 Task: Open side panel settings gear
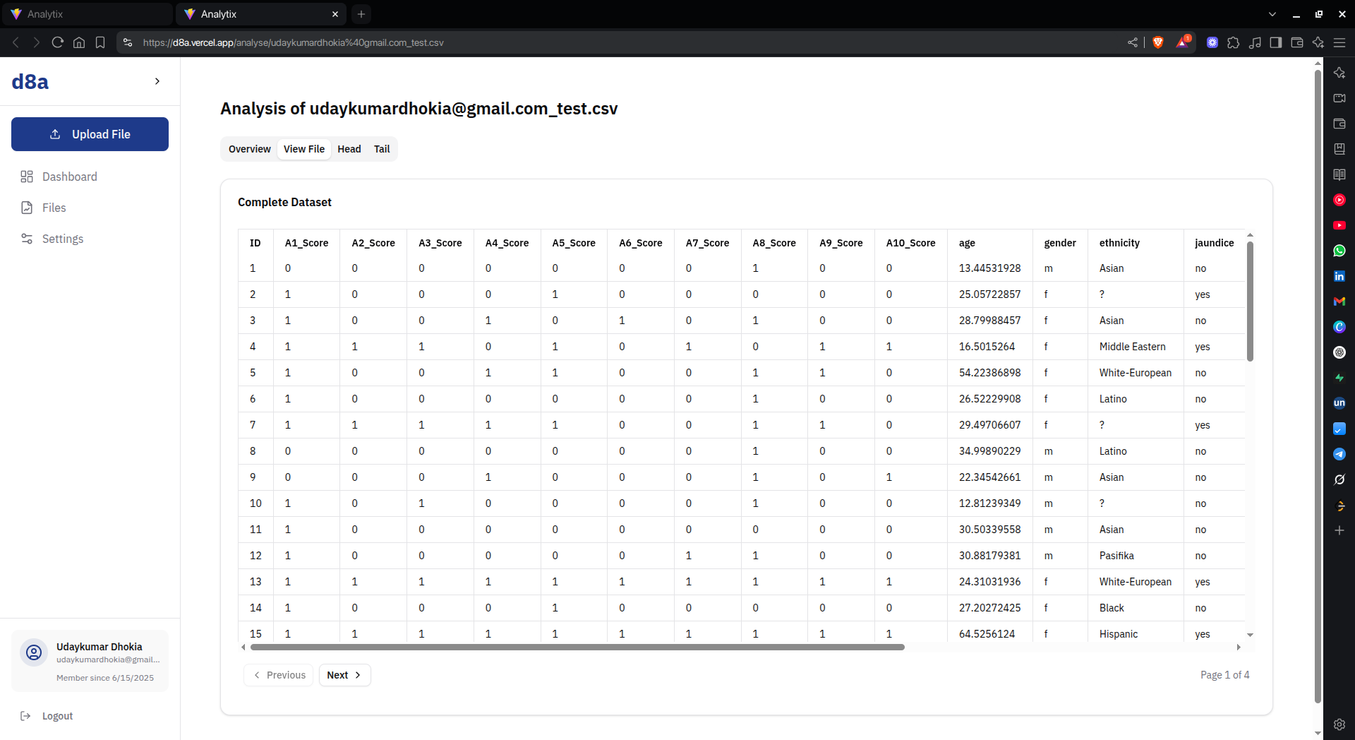[x=1339, y=724]
